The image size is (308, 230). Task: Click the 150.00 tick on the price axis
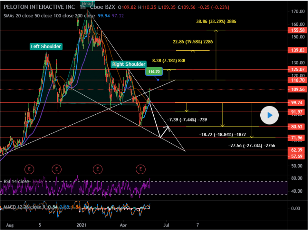[x=298, y=37]
